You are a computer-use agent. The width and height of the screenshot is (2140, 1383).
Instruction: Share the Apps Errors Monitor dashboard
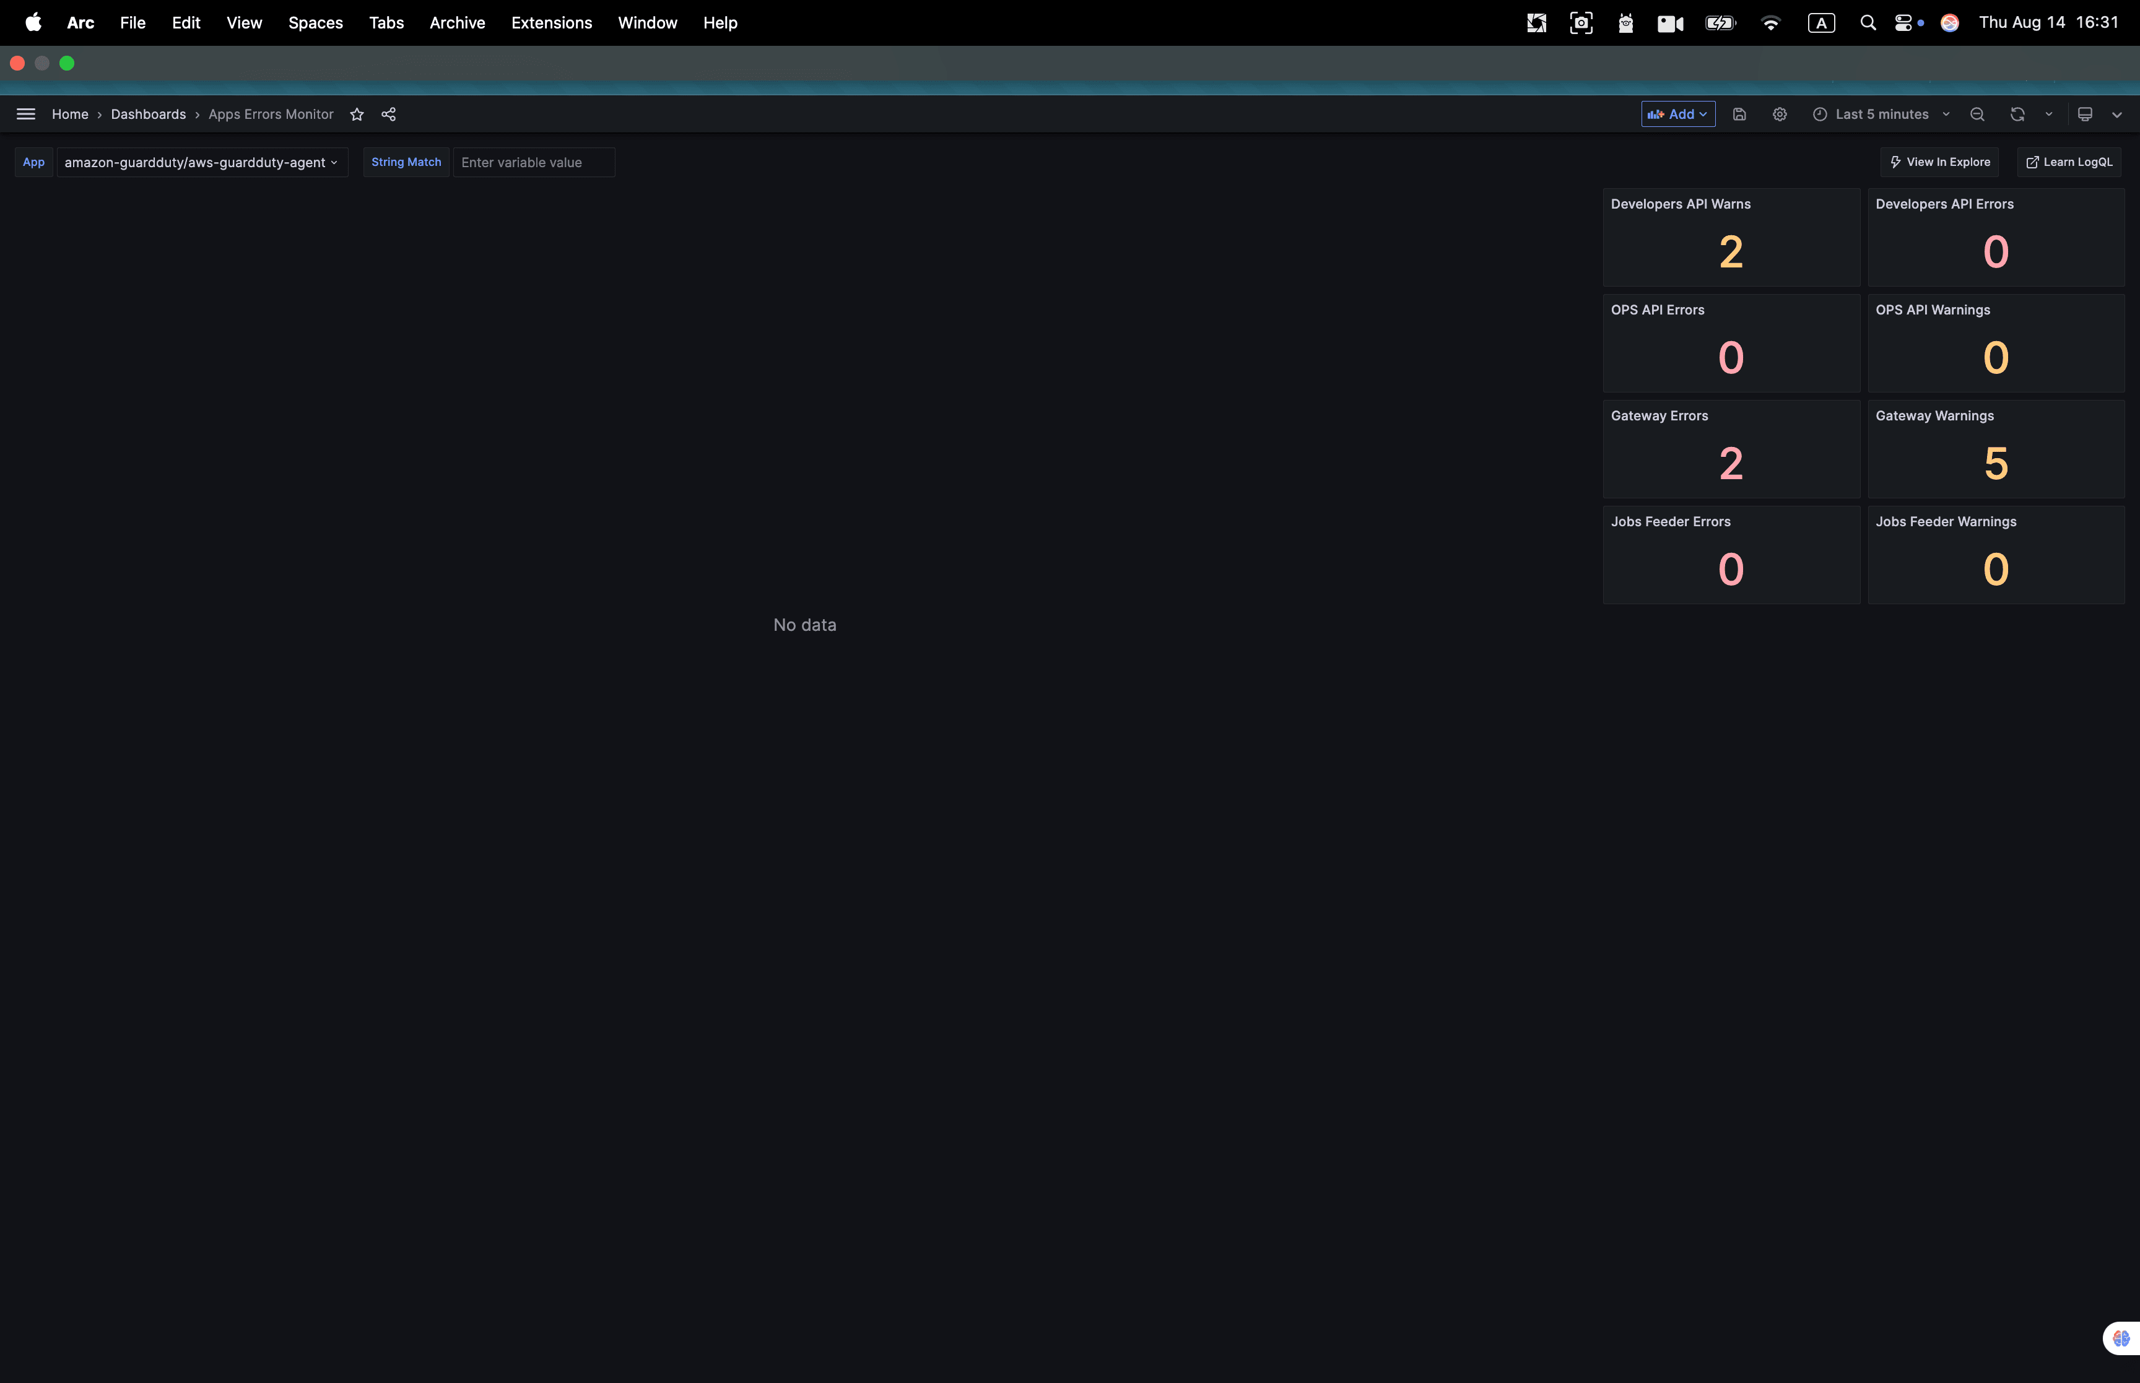pyautogui.click(x=388, y=114)
